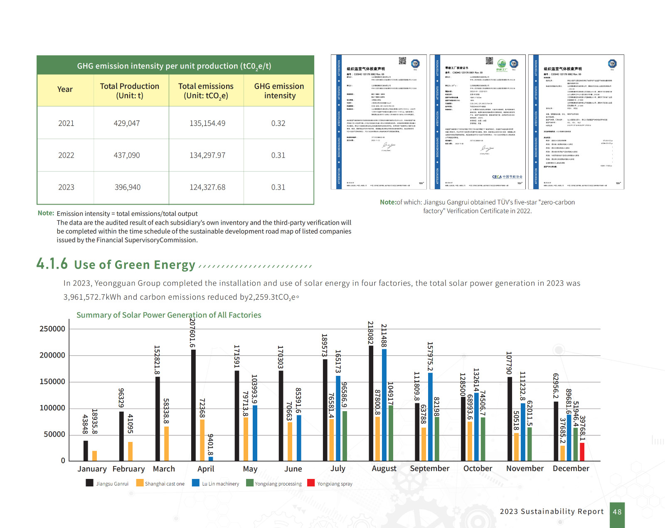The width and height of the screenshot is (665, 528).
Task: Click the 4.1.6 Use of Green Energy heading
Action: (x=116, y=264)
